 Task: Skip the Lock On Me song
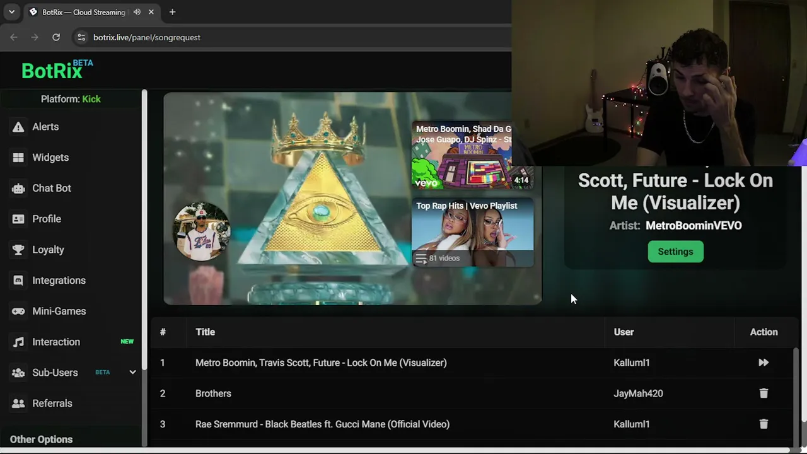[763, 363]
